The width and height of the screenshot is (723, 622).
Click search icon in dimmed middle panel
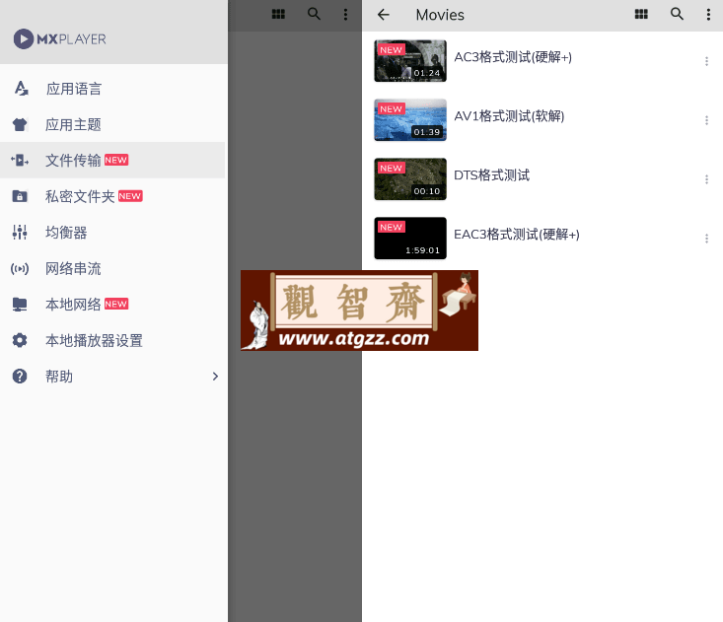(314, 14)
